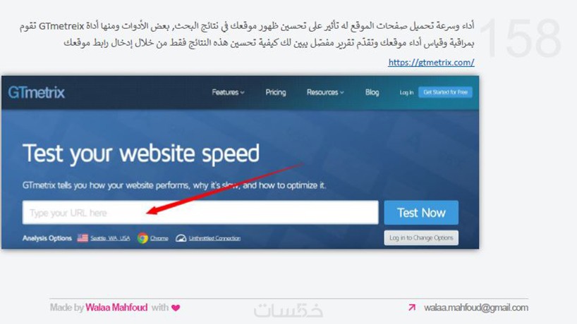
Task: Click the US flag icon
Action: click(x=83, y=238)
